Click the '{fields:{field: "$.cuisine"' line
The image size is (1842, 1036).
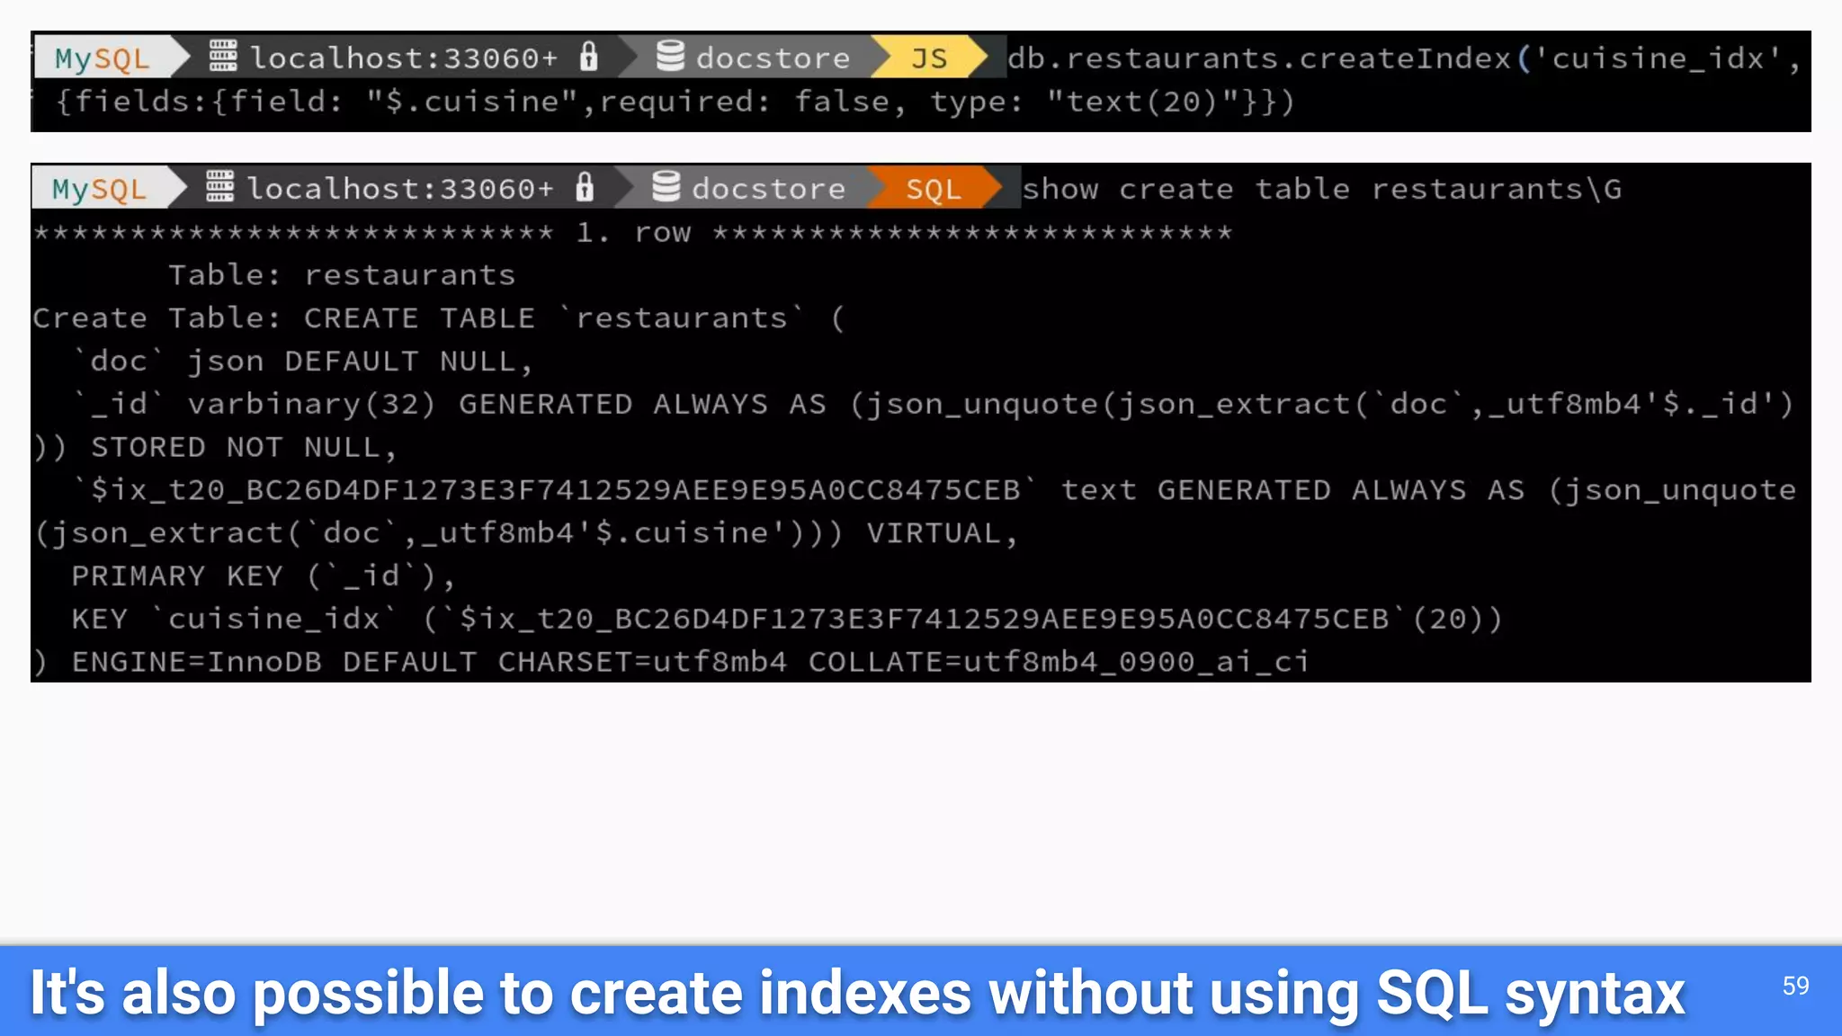[x=675, y=102]
